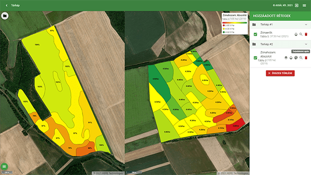Screen dimensions: 311x175
Task: Open the folder icon on left map
Action: 5,16
